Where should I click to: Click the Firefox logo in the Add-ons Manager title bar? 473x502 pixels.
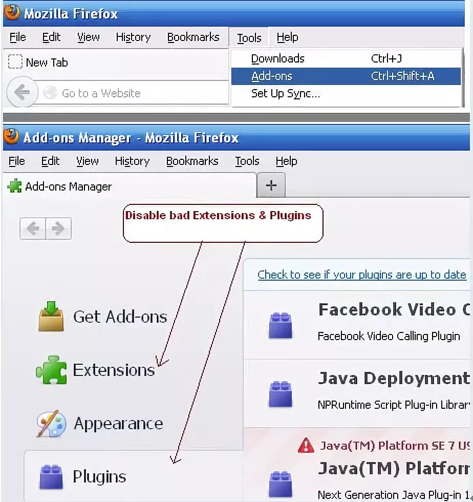pyautogui.click(x=12, y=136)
